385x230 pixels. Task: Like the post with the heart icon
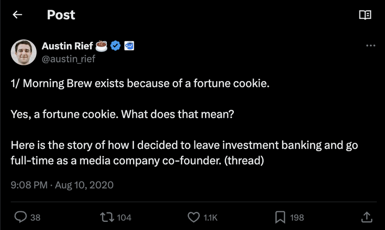(193, 218)
